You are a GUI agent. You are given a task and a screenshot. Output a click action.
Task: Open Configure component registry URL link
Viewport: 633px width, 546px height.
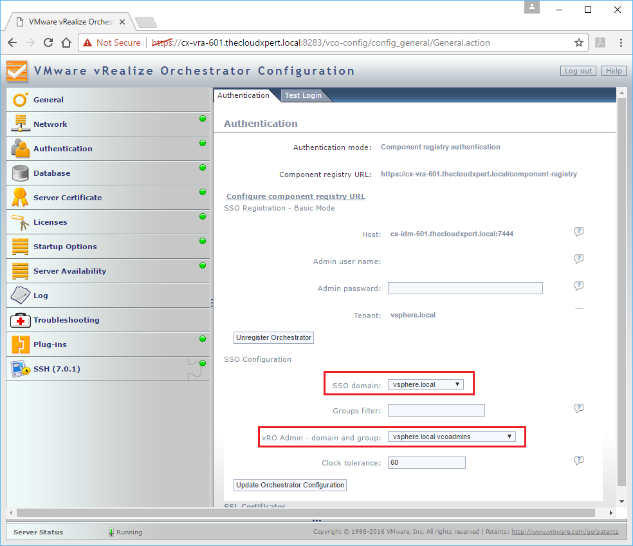(295, 196)
